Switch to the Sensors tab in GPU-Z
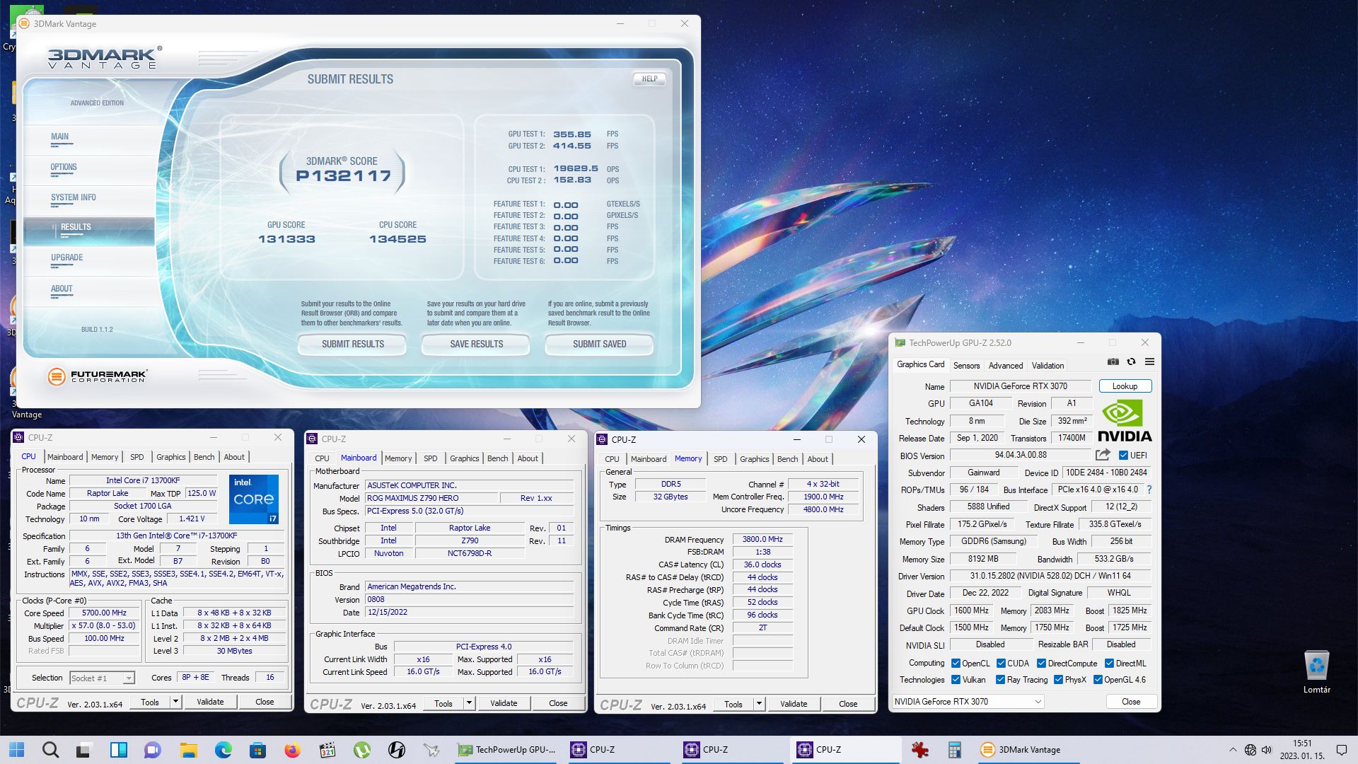Screen dimensions: 1358x764 pyautogui.click(x=966, y=366)
